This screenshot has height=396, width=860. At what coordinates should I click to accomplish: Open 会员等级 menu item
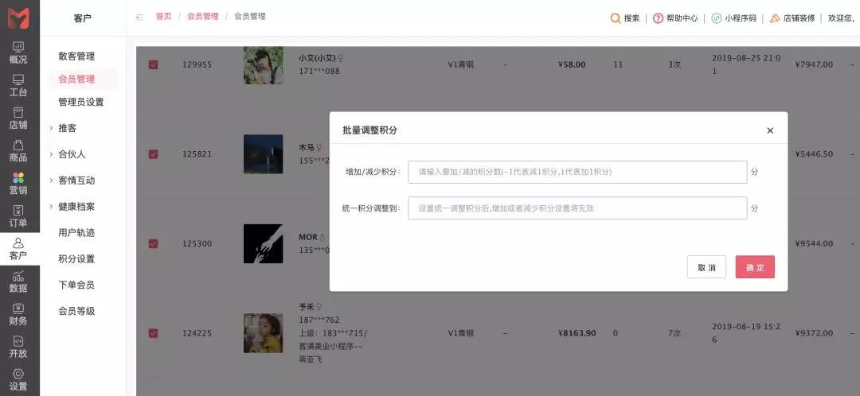76,311
